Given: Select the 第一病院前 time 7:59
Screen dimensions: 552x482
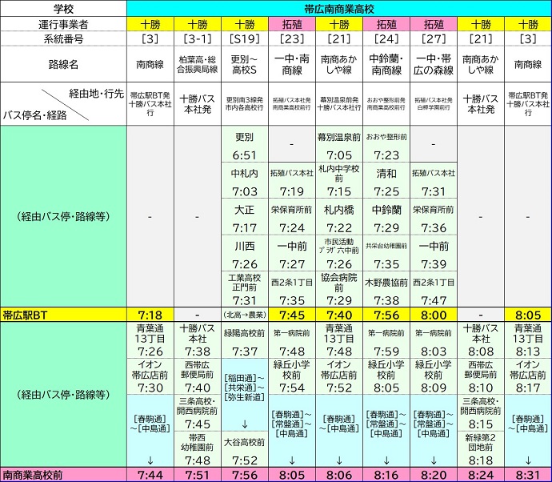Looking at the screenshot, I should click(x=386, y=351).
